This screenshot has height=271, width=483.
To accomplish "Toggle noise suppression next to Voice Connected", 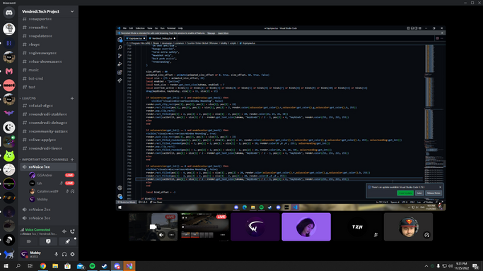I will pos(64,231).
